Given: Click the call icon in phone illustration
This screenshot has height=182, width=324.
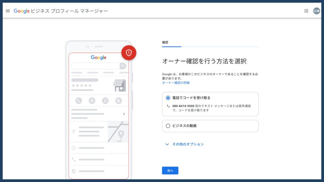Looking at the screenshot, I should click(x=79, y=101).
